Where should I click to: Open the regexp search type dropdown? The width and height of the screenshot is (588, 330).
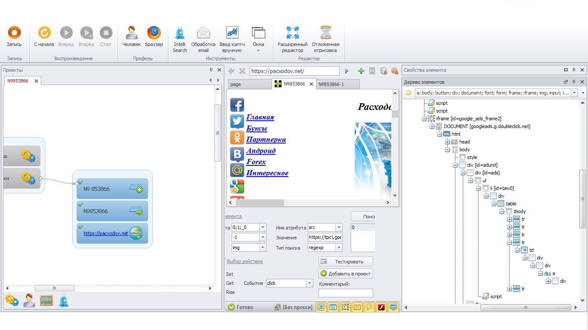(x=339, y=247)
